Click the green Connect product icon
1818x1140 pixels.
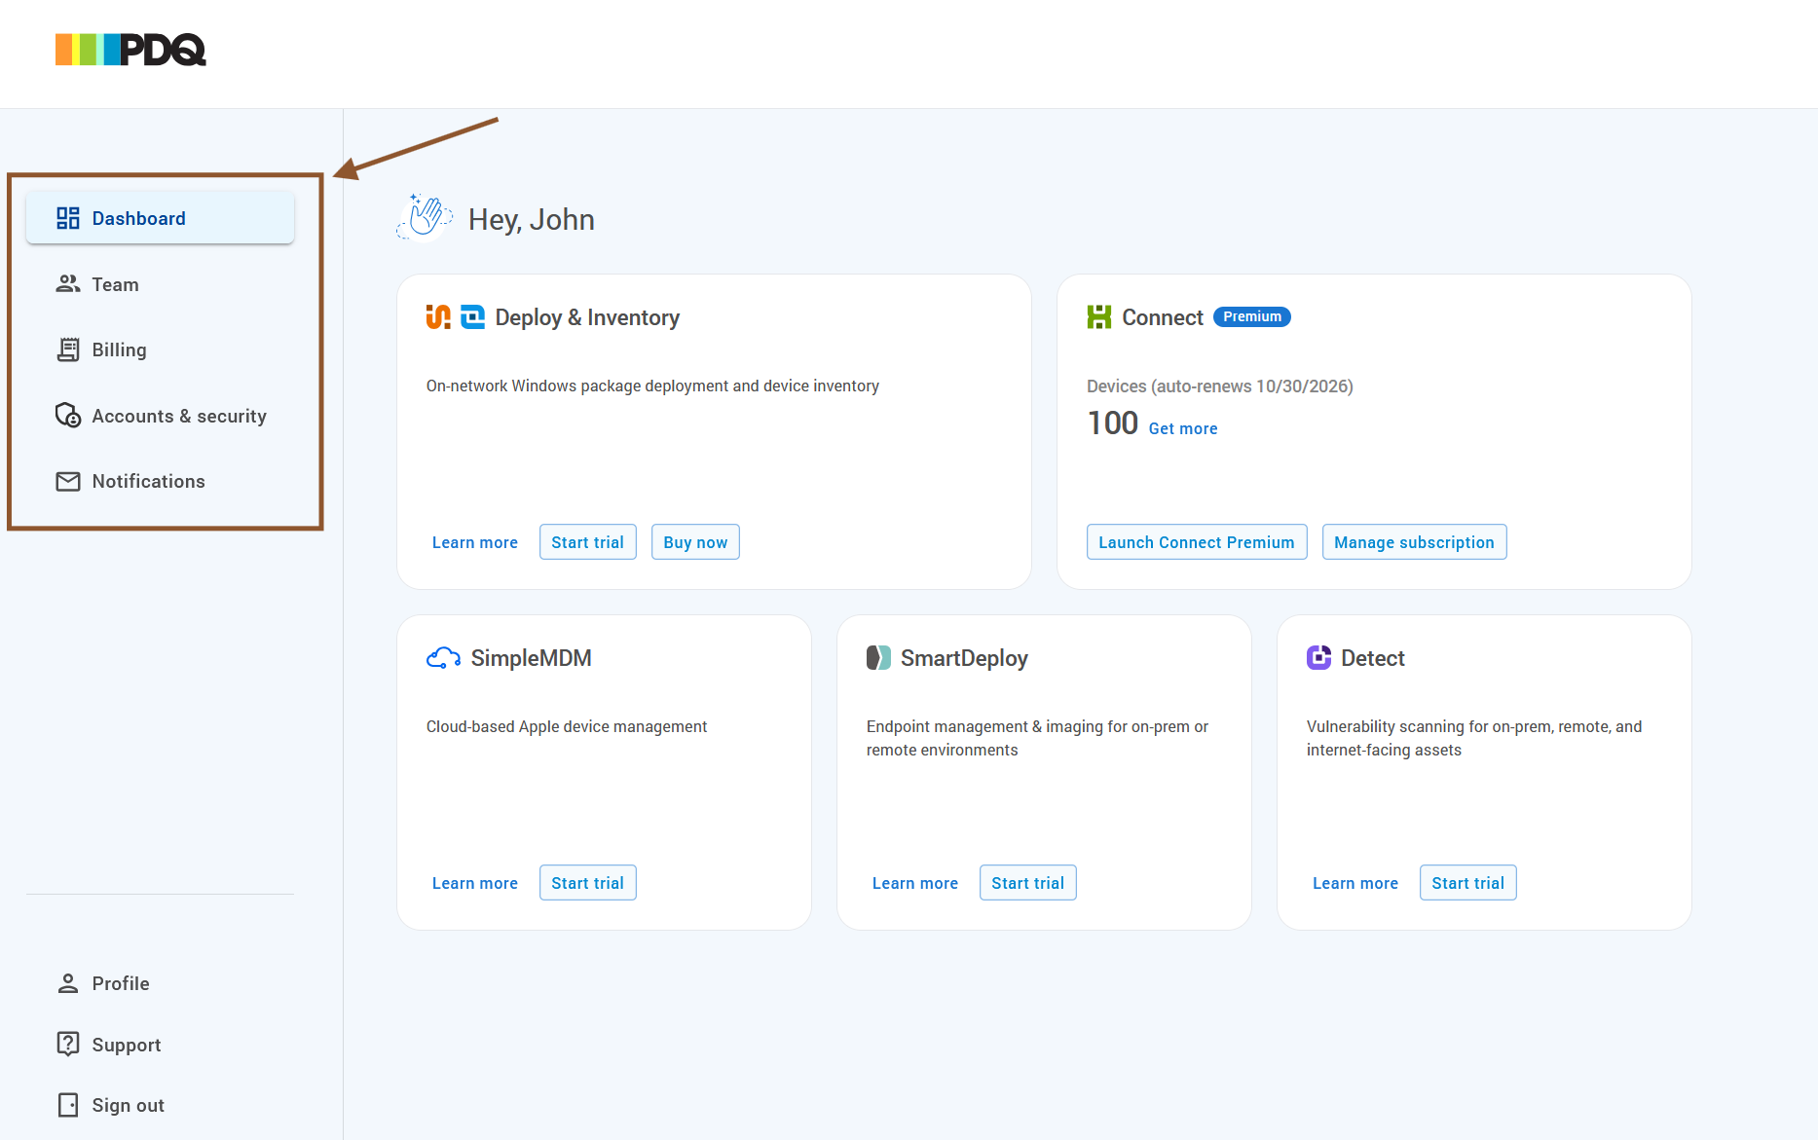click(x=1099, y=317)
